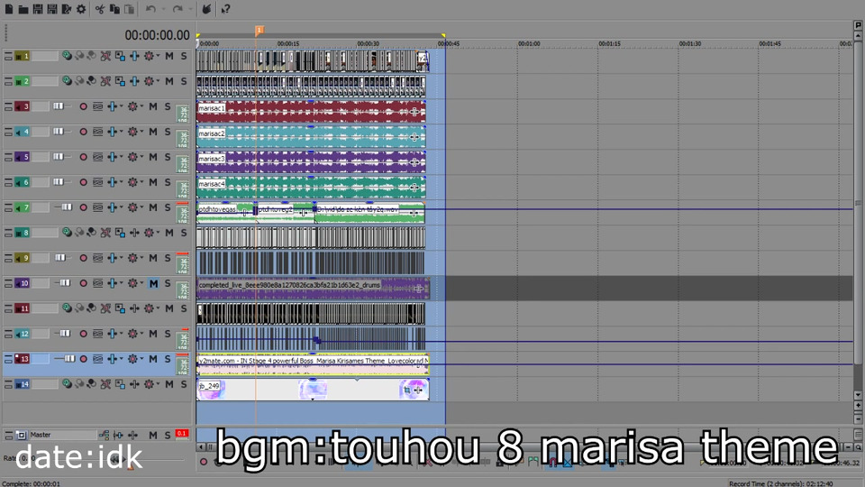Solo audio track 5
This screenshot has height=487, width=865.
coord(168,157)
